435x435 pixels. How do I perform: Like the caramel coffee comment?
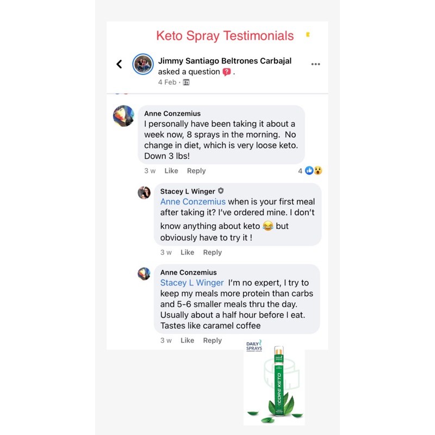pos(187,340)
